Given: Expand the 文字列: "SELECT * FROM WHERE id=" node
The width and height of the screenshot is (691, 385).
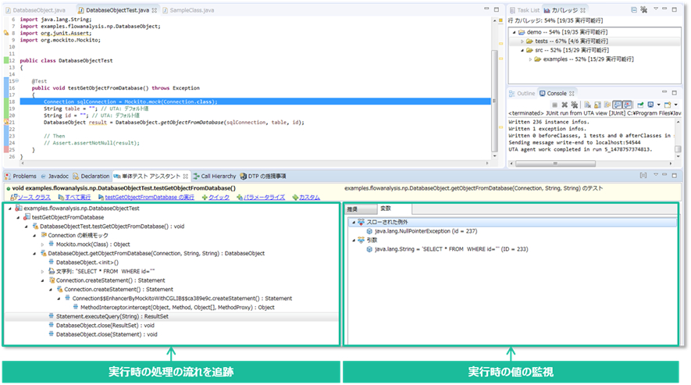Looking at the screenshot, I should 42,271.
